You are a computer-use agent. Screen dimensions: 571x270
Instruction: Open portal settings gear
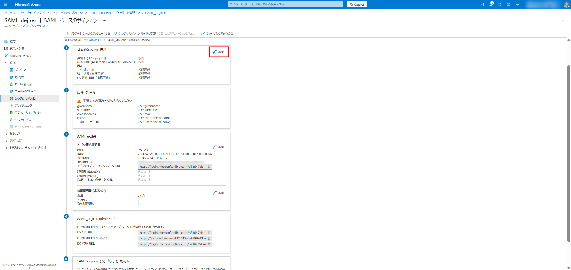(500, 4)
